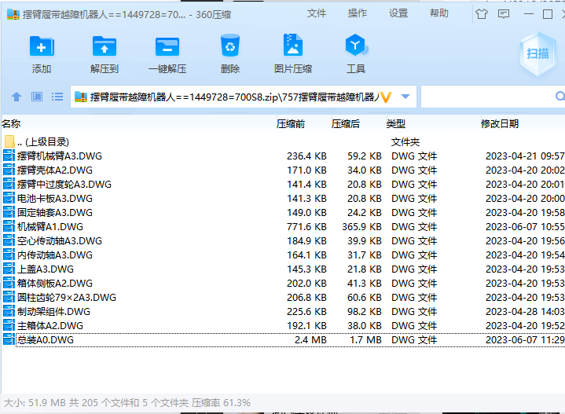Image resolution: width=565 pixels, height=414 pixels.
Task: Open the 操作 (Operation) menu
Action: point(357,13)
